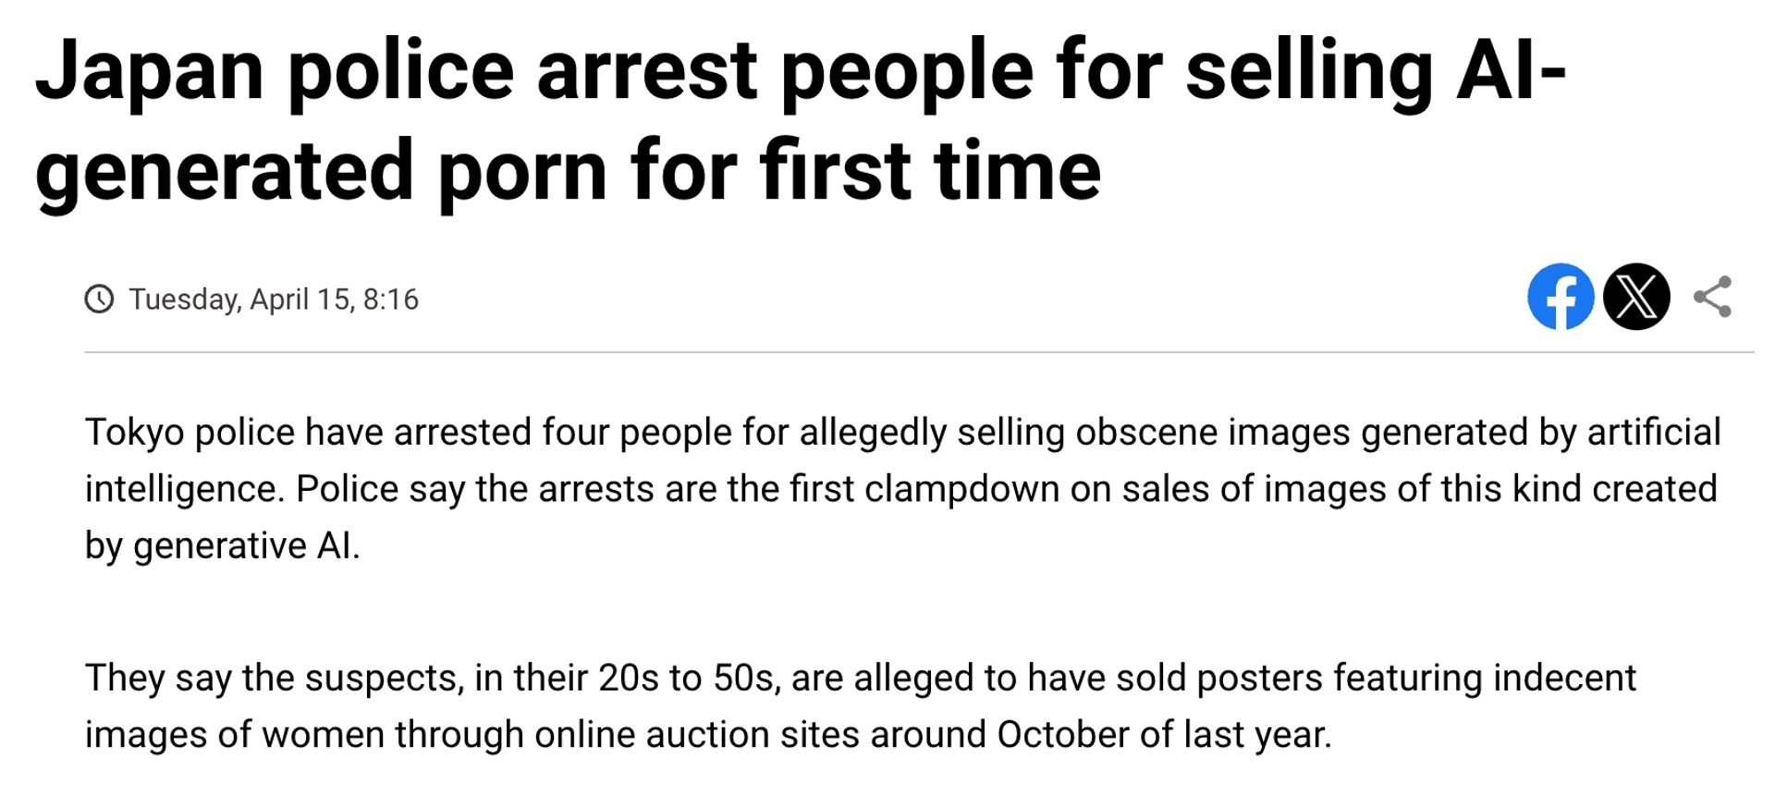Share the article on Facebook

[x=1561, y=297]
